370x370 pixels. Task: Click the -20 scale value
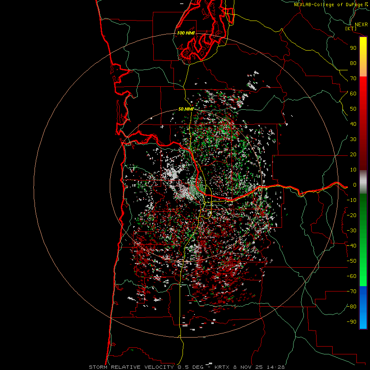coord(351,215)
